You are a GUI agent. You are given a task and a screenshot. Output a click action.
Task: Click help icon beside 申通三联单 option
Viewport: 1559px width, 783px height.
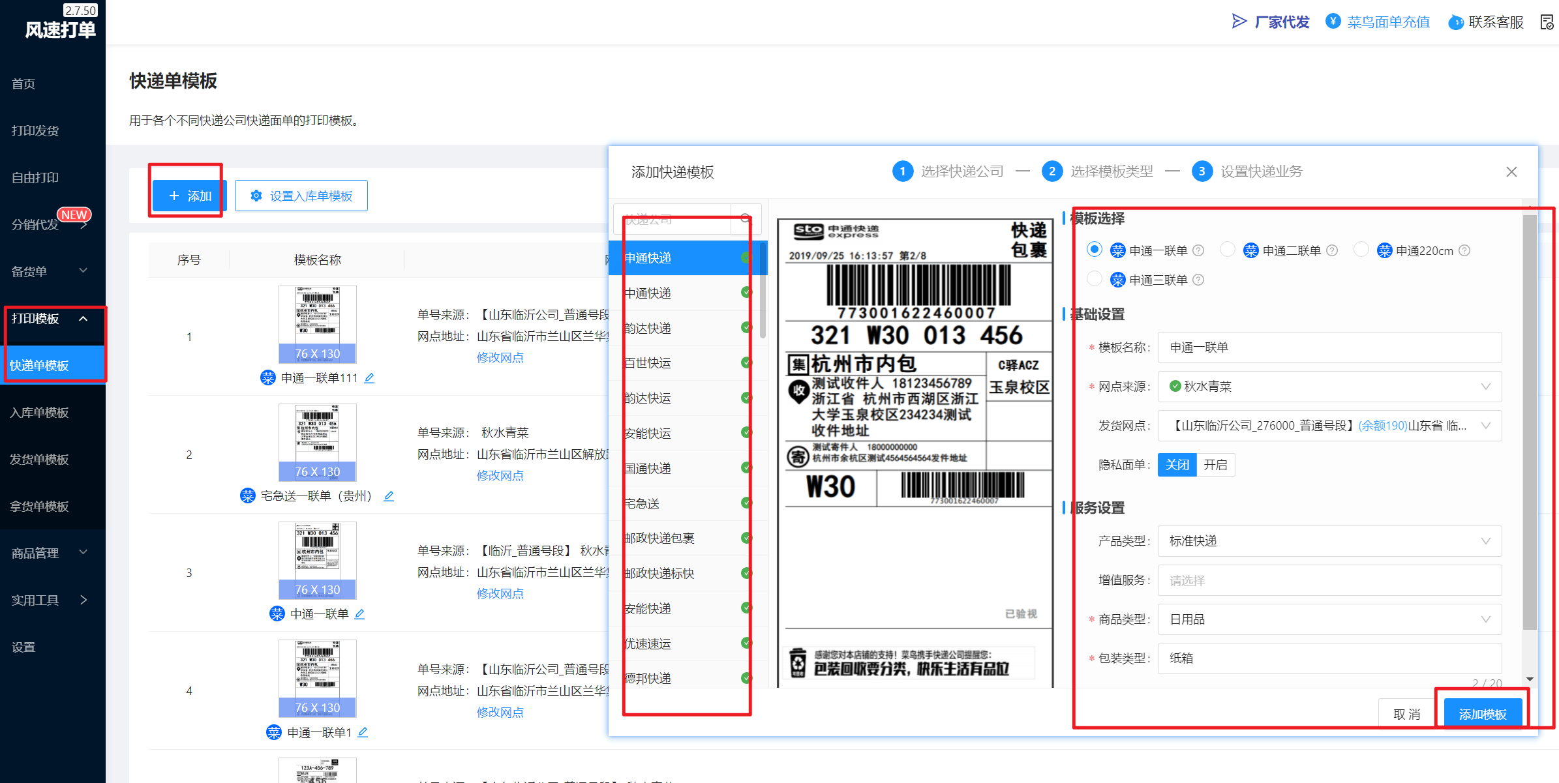[x=1198, y=280]
